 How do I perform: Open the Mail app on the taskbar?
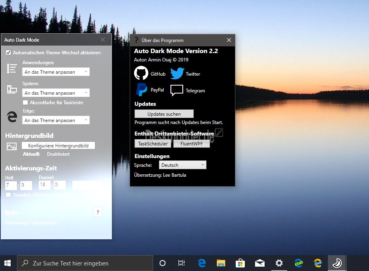(260, 263)
